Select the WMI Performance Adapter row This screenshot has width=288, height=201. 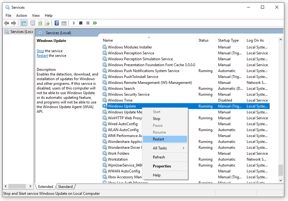tap(185, 135)
